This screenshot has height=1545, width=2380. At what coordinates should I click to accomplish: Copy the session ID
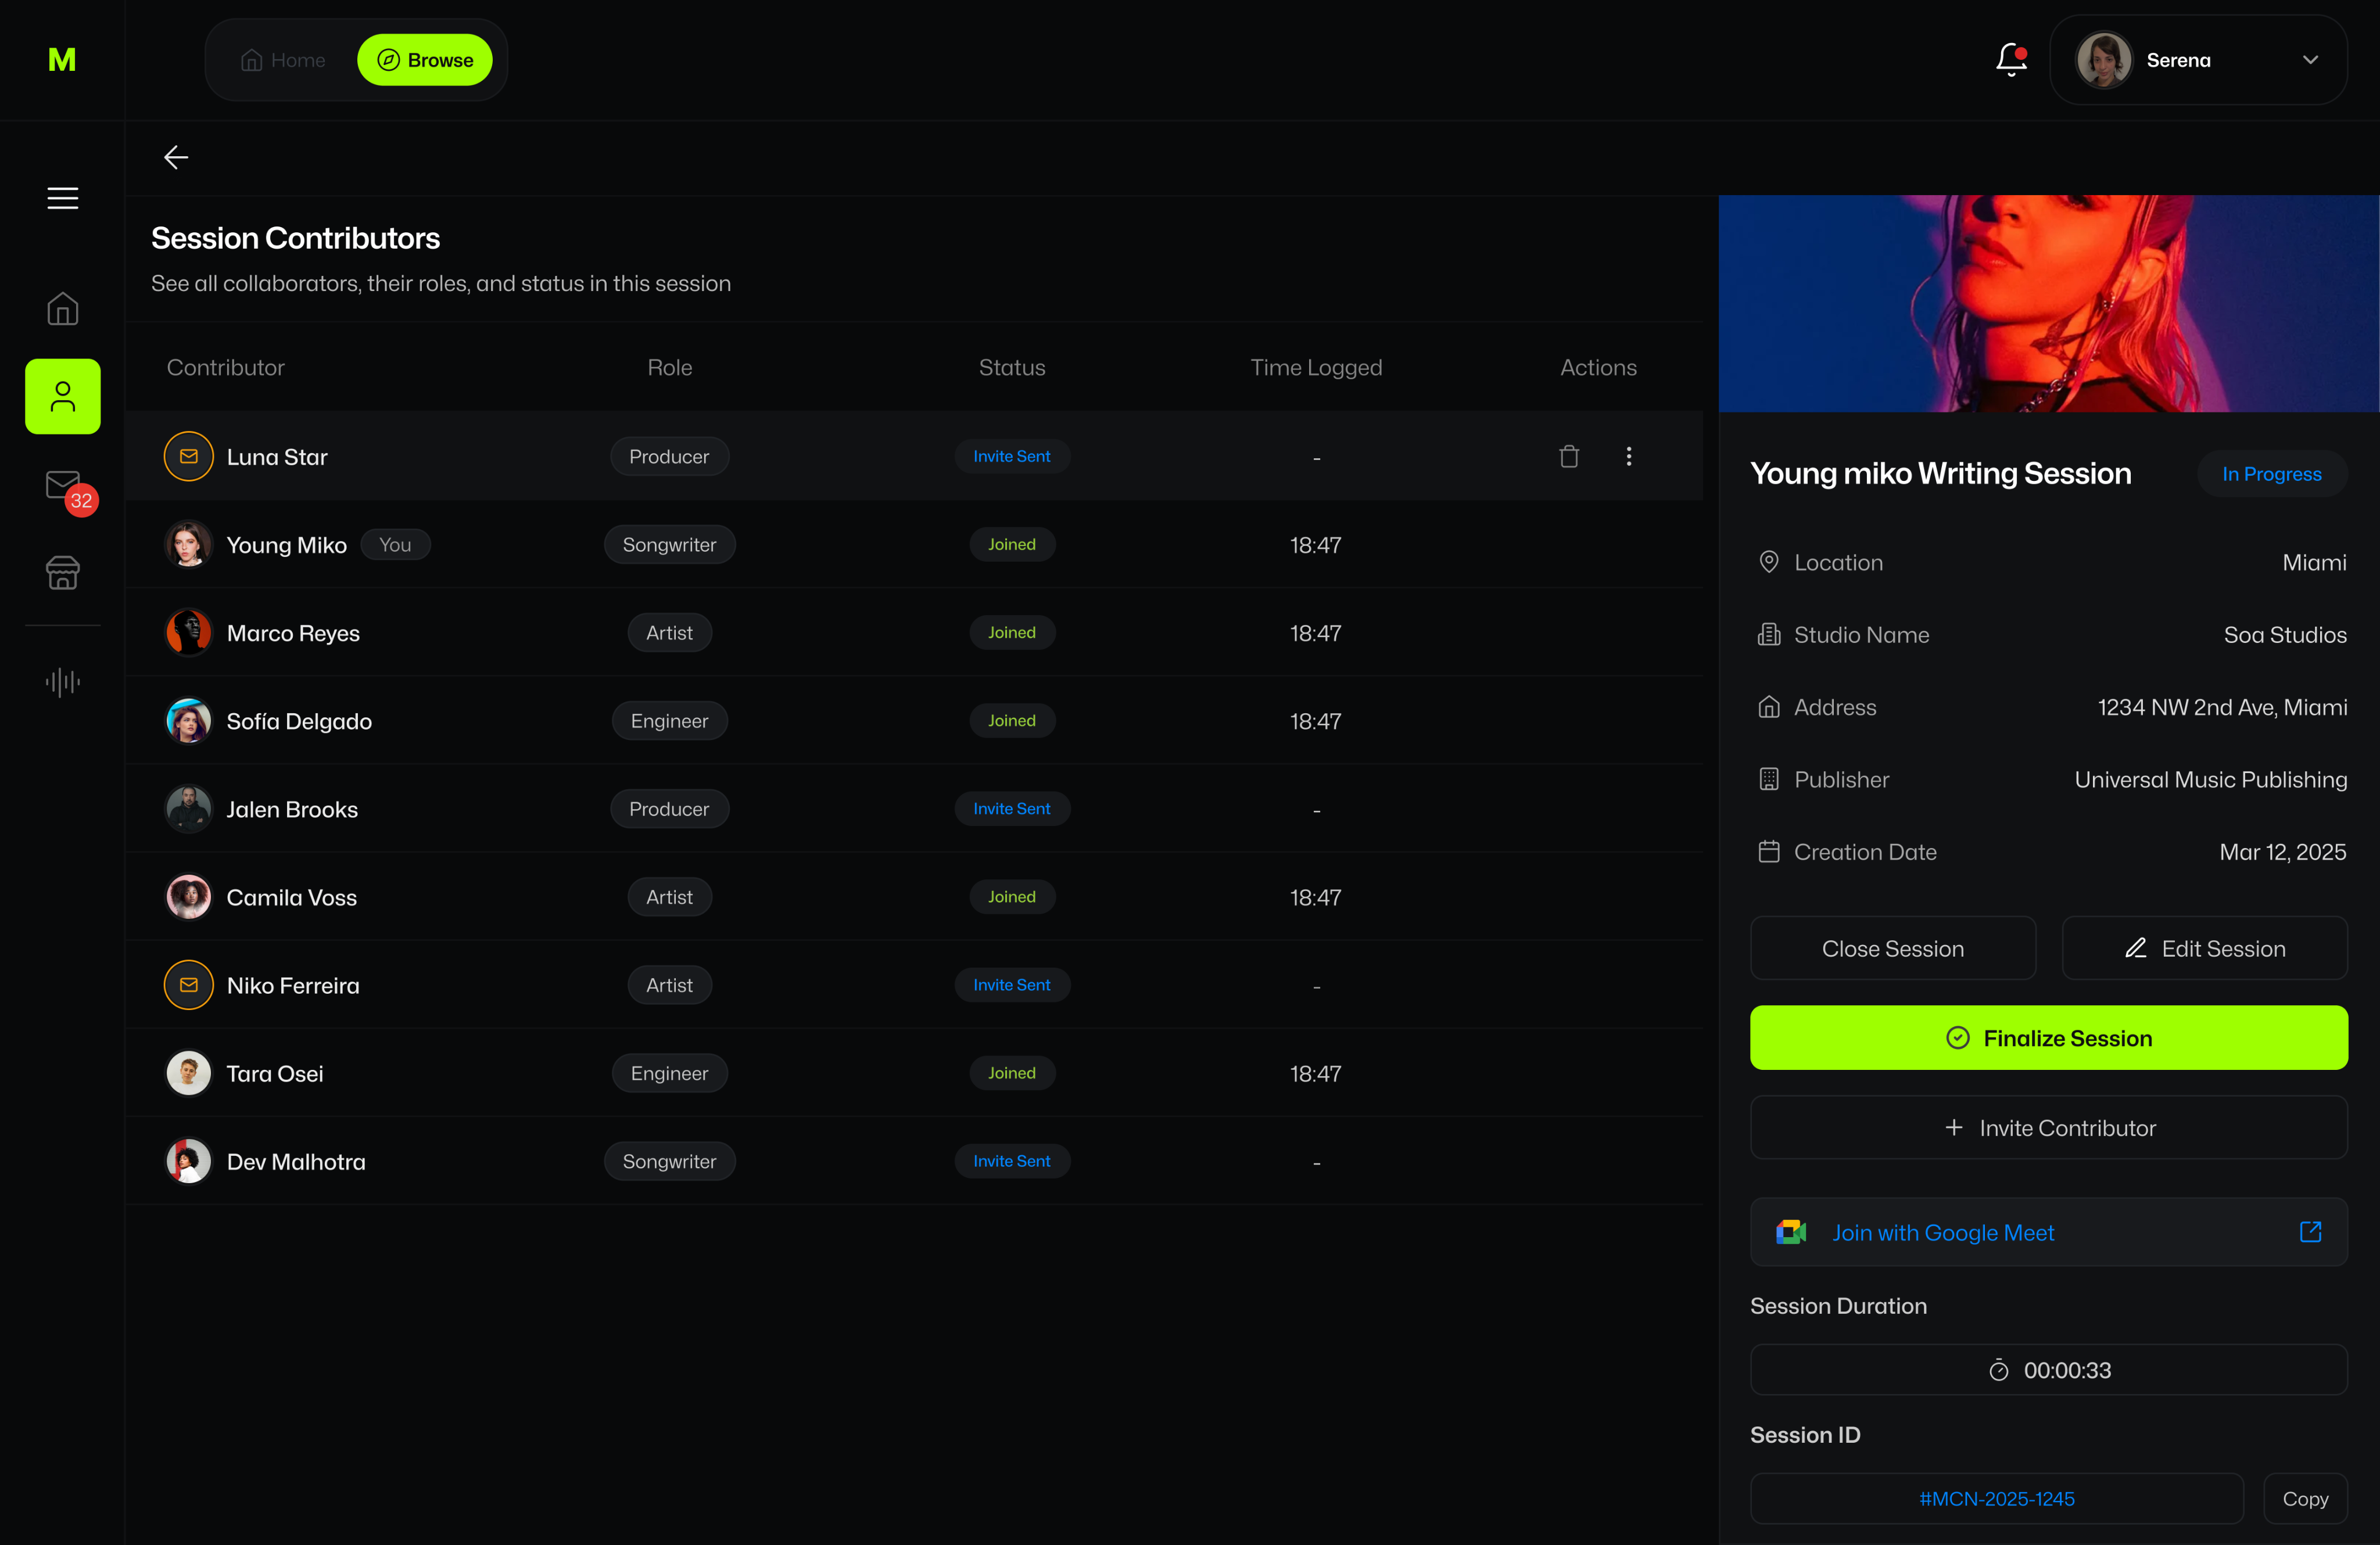2304,1498
